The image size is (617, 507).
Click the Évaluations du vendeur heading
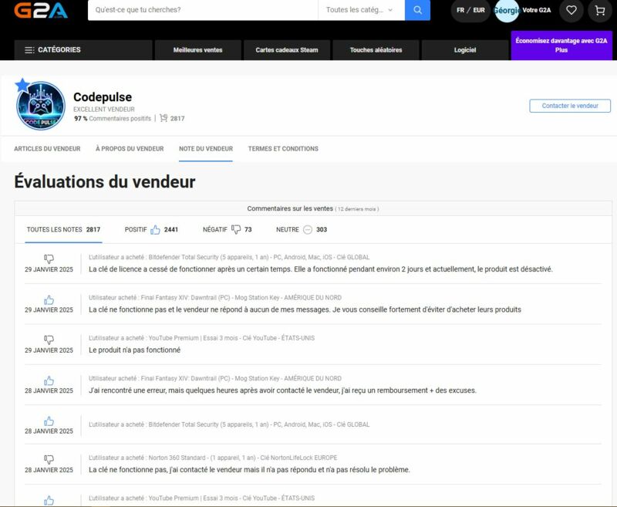[x=105, y=182]
